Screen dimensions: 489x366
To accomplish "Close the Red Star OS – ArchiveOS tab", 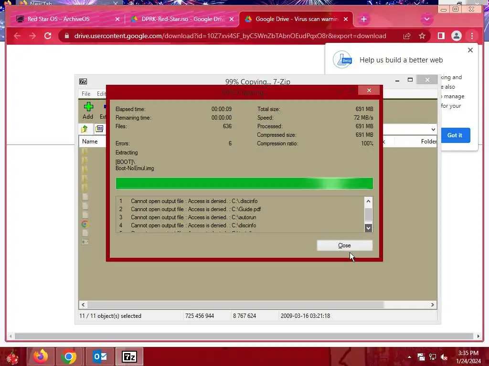I will pos(117,19).
